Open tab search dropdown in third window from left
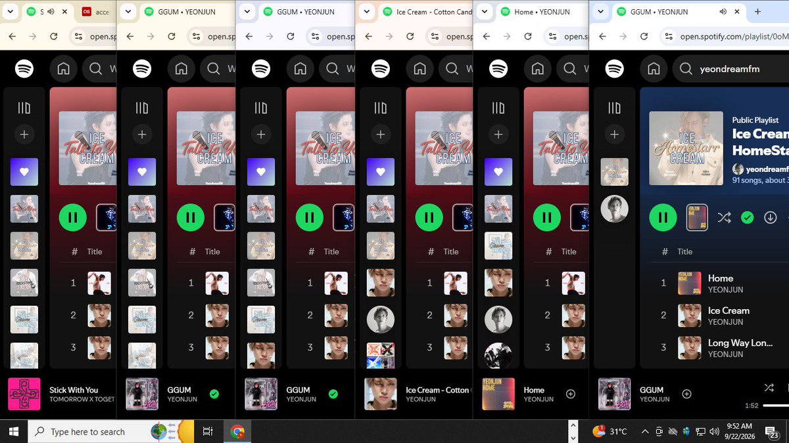The height and width of the screenshot is (443, 789). (246, 12)
